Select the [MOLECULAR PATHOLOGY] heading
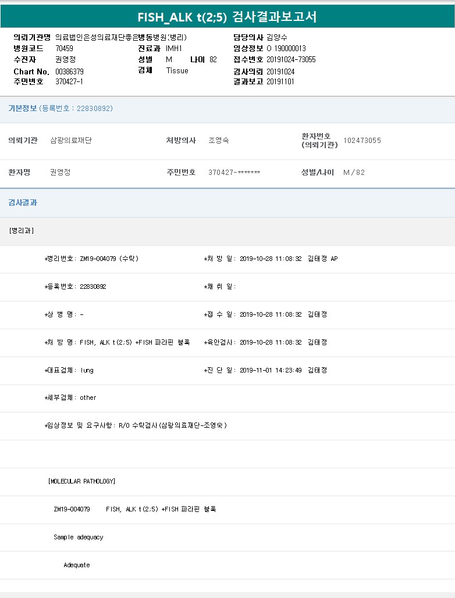The width and height of the screenshot is (455, 598). coord(81,481)
